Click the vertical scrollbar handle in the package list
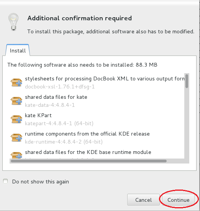200x211 pixels. click(187, 81)
